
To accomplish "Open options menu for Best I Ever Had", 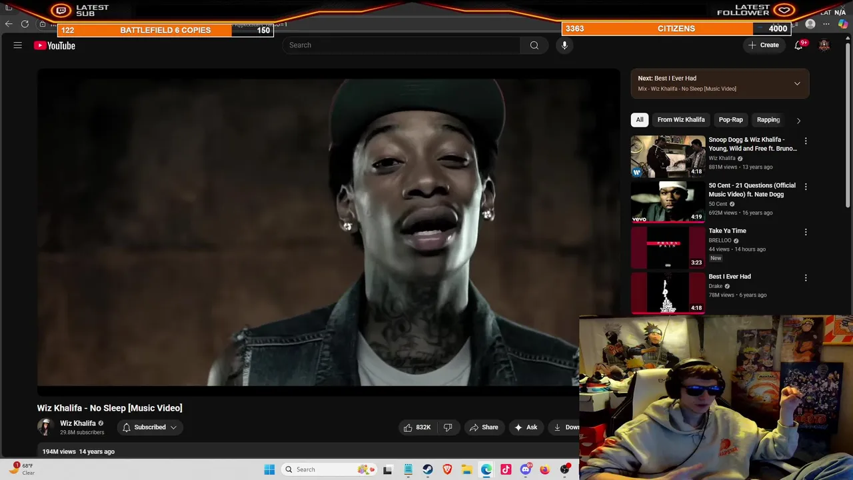I will [x=806, y=277].
